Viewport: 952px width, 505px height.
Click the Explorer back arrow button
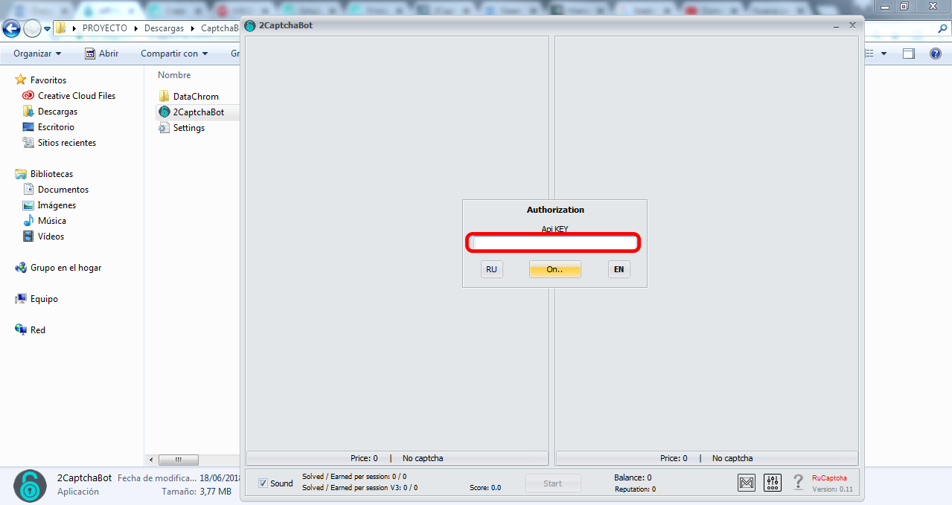coord(11,28)
